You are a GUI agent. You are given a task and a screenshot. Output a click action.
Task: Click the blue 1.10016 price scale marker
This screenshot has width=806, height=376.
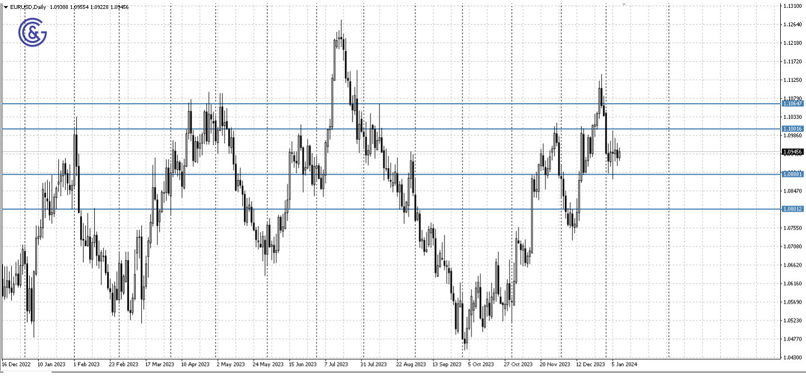[x=793, y=129]
